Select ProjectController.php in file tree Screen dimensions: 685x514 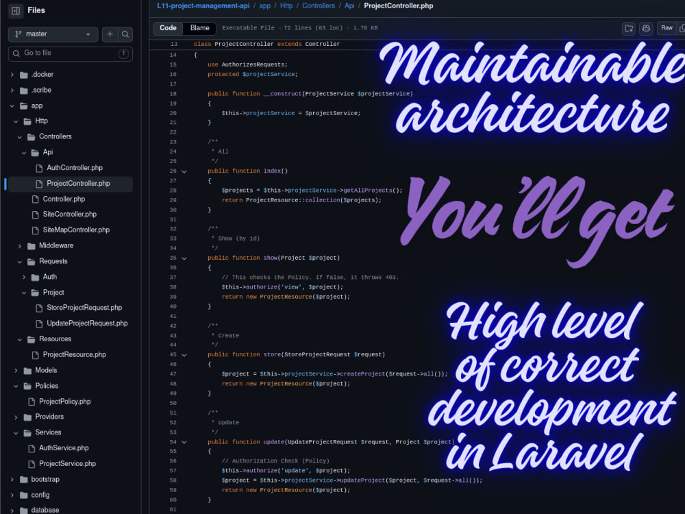pyautogui.click(x=78, y=184)
